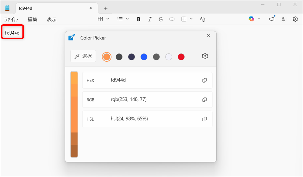This screenshot has width=303, height=177.
Task: Toggle strikethrough formatting
Action: (161, 19)
